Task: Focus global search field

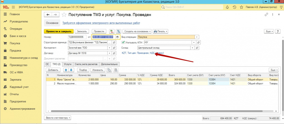Action: 192,7
